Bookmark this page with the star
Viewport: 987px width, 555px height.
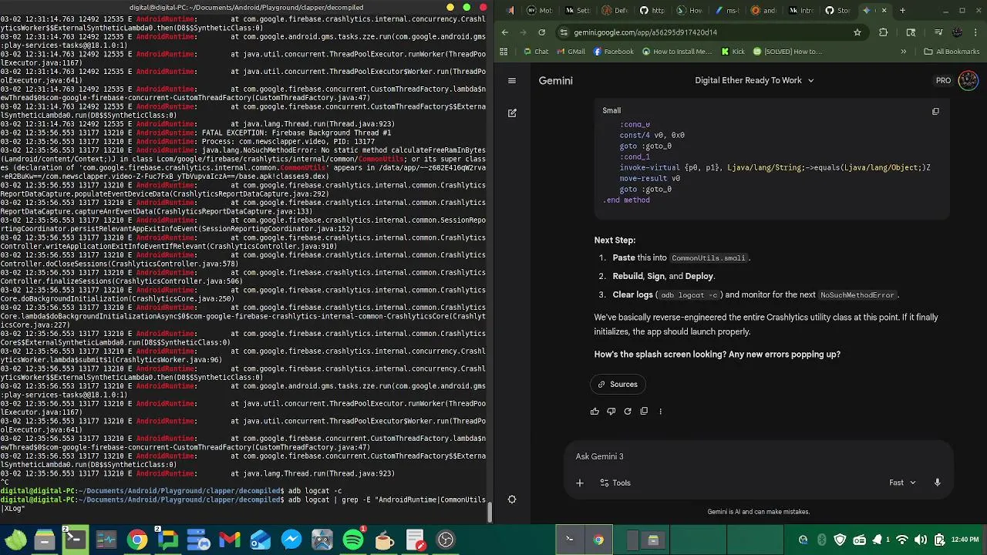(857, 32)
